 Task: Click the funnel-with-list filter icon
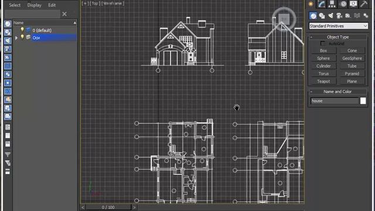tap(8, 163)
